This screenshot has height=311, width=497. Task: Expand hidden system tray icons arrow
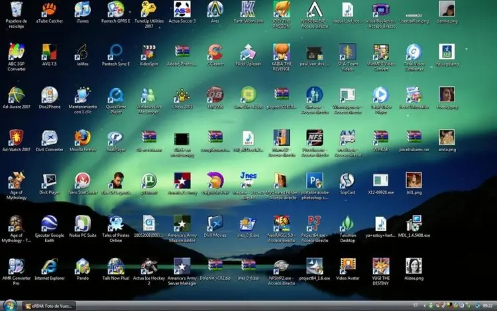[x=425, y=306]
